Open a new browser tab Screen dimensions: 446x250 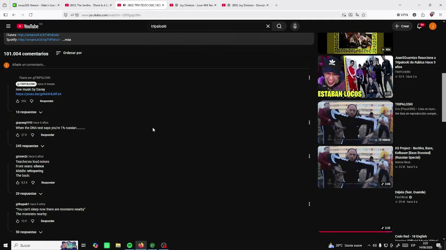point(276,5)
